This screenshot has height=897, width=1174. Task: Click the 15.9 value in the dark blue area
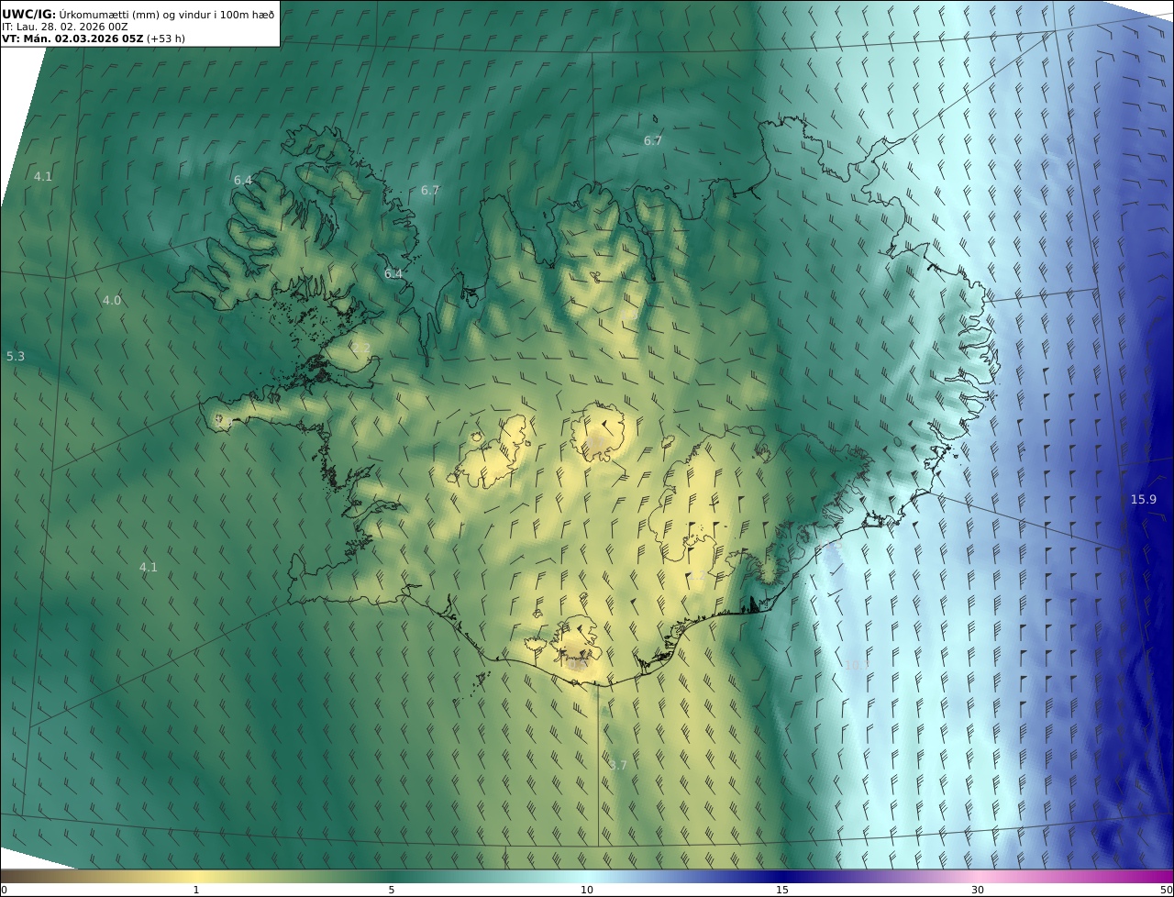(1143, 499)
